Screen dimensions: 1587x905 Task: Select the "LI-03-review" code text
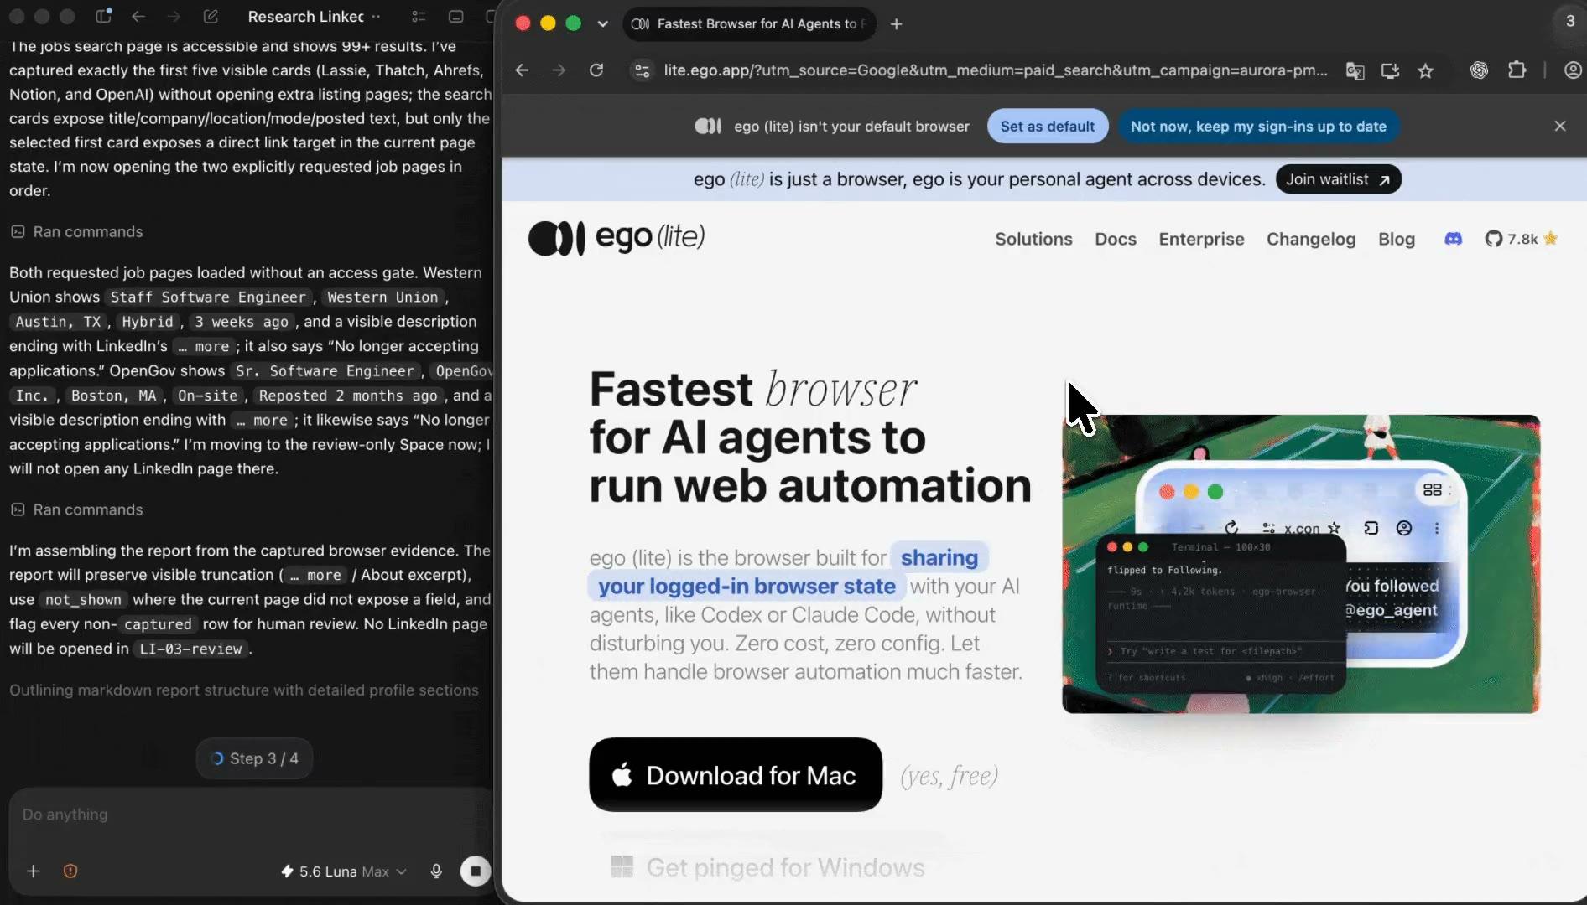(x=190, y=649)
